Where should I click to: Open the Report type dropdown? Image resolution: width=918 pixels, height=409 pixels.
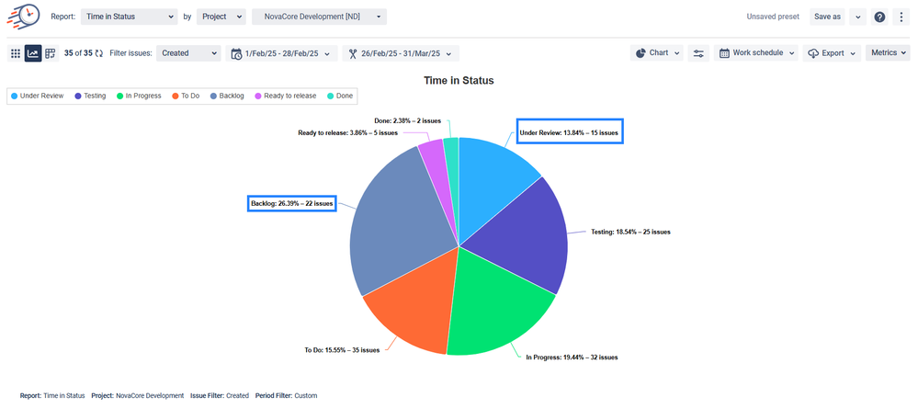click(x=129, y=17)
